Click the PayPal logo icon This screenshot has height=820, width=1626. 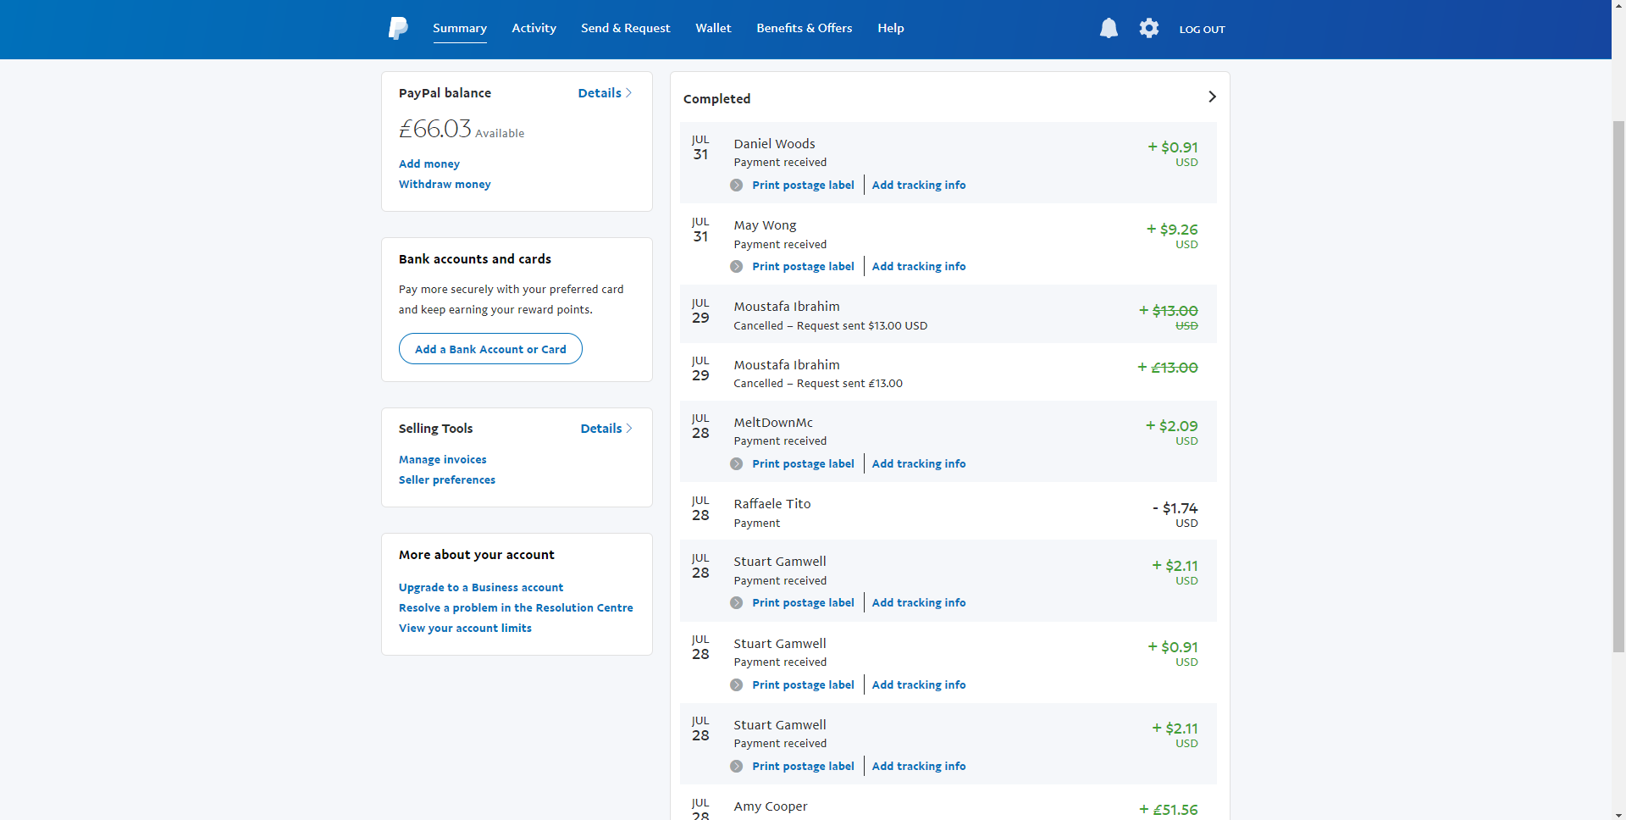398,29
